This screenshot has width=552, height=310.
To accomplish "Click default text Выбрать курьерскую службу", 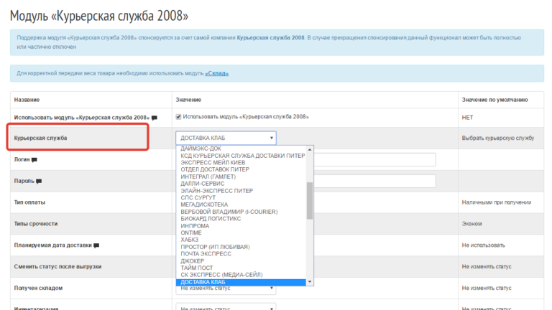I will pyautogui.click(x=498, y=138).
